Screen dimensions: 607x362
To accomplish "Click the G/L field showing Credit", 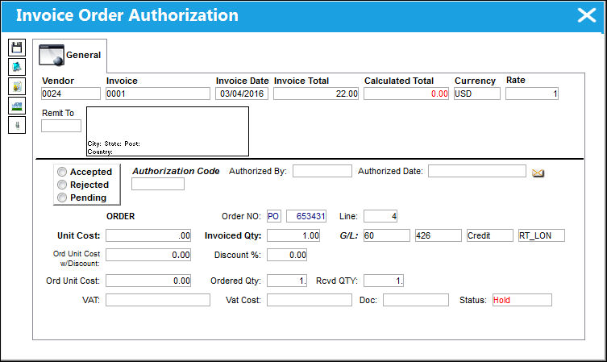I will [490, 235].
